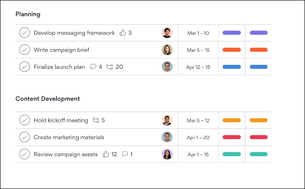Change the Apr 12 - 15 date range
The width and height of the screenshot is (305, 189).
[198, 67]
